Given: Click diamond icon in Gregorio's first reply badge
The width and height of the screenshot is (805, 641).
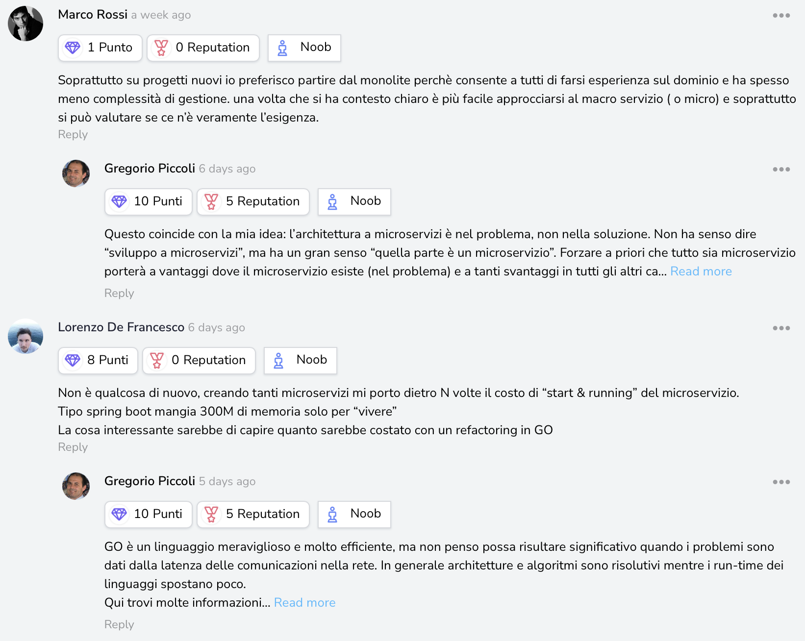Looking at the screenshot, I should [x=119, y=201].
